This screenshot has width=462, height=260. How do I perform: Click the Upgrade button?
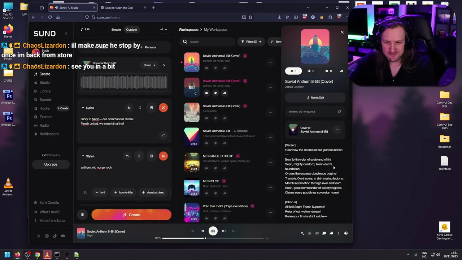pos(51,164)
